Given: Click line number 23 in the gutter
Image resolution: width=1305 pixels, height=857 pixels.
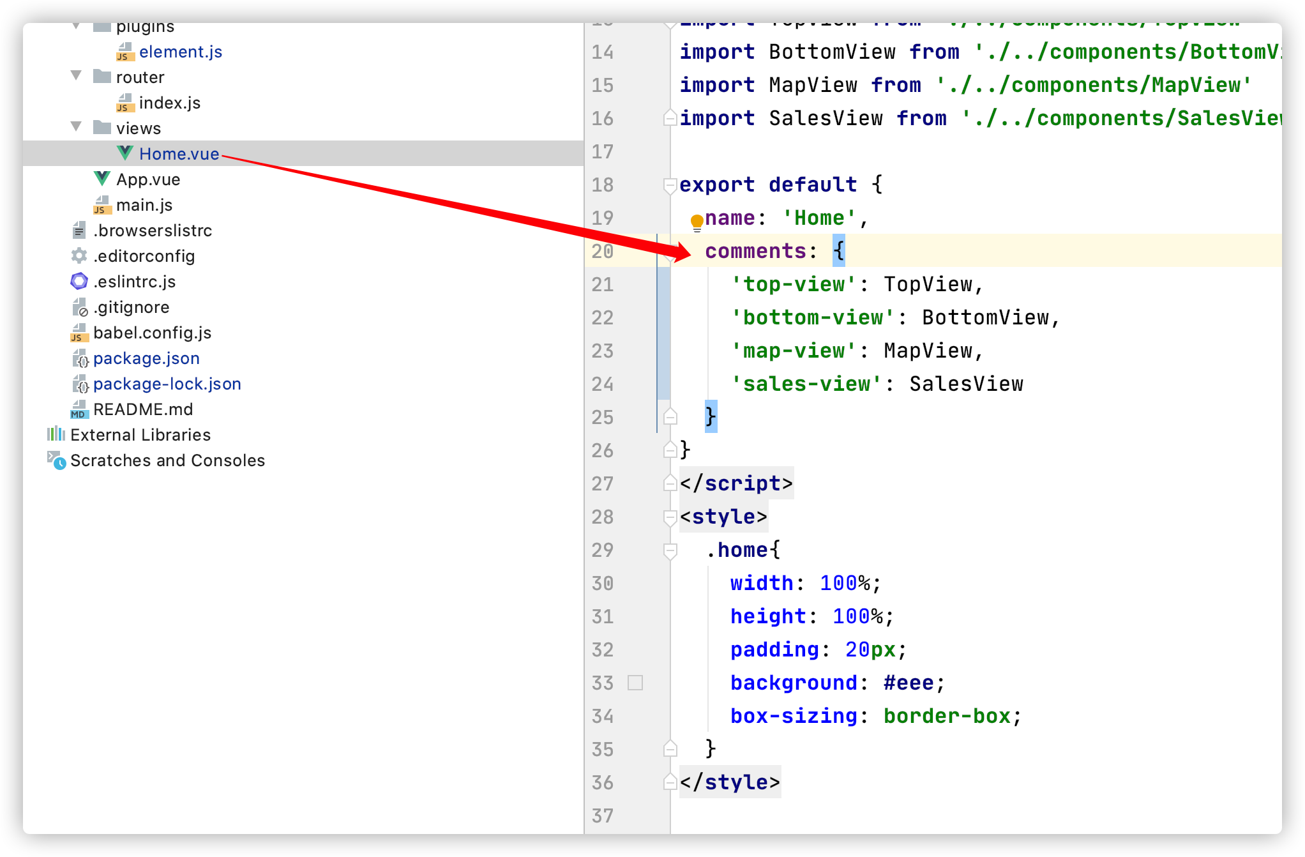Looking at the screenshot, I should point(602,351).
